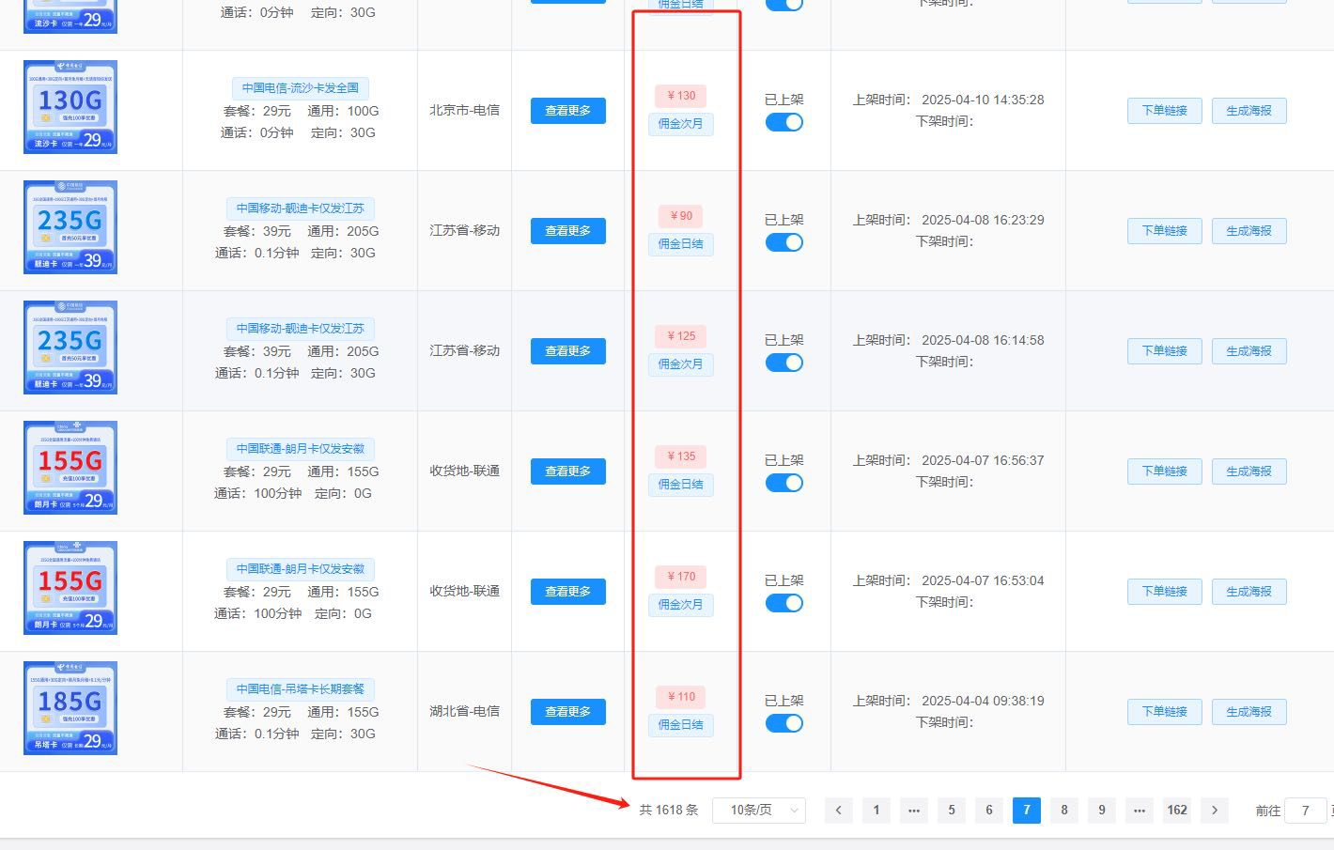Image resolution: width=1334 pixels, height=850 pixels.
Task: Click the ¥90 price tag
Action: coord(681,216)
